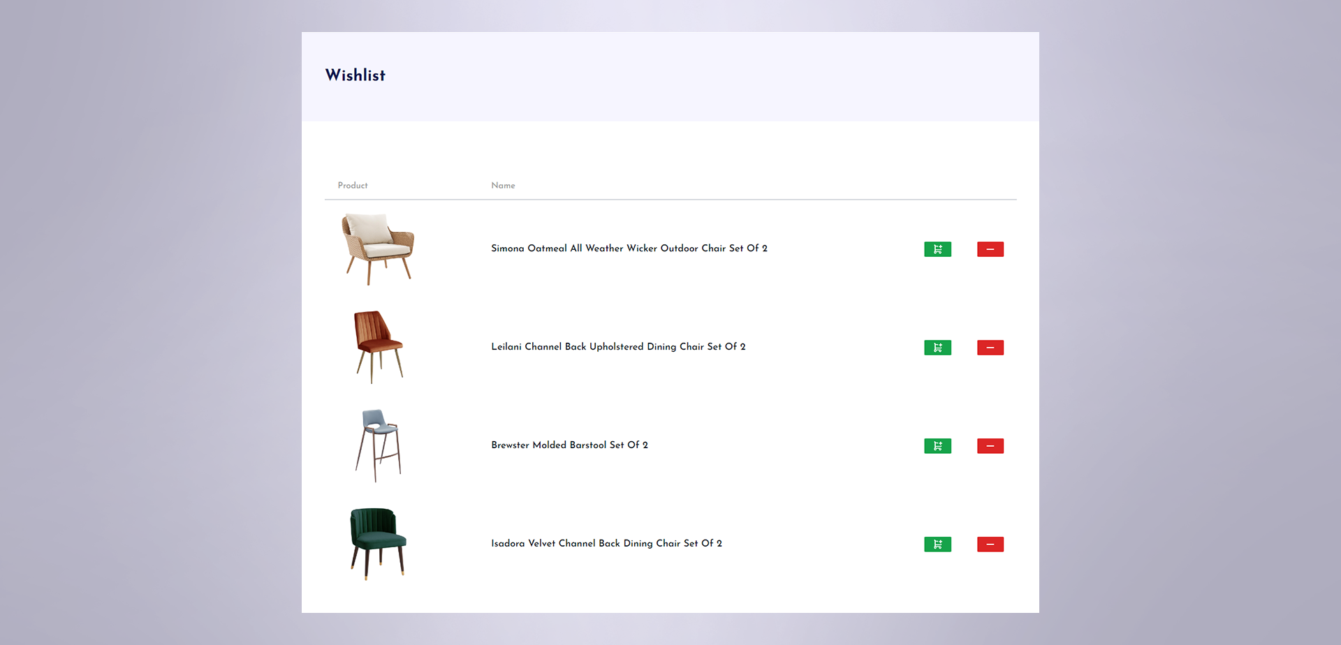The width and height of the screenshot is (1341, 645).
Task: Remove Leilani Dining Chair from wishlist
Action: [x=990, y=347]
